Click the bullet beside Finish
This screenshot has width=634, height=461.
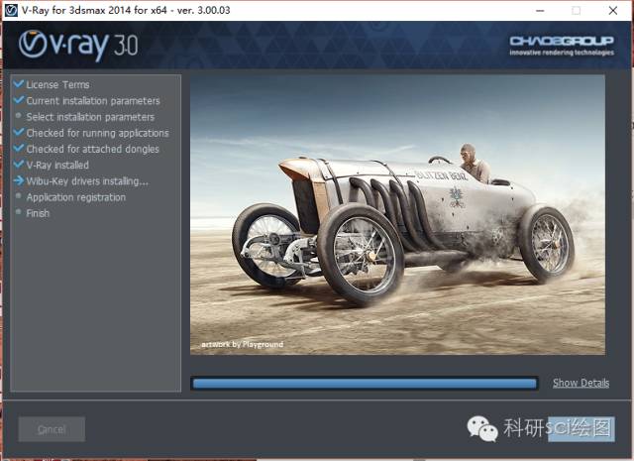pos(18,212)
